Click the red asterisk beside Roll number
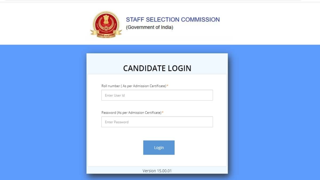Screen dimensions: 320x180 167,86
